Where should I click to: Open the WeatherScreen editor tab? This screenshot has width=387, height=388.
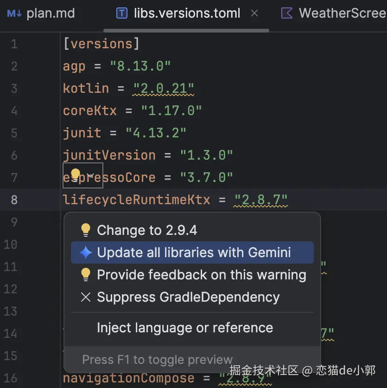point(342,13)
